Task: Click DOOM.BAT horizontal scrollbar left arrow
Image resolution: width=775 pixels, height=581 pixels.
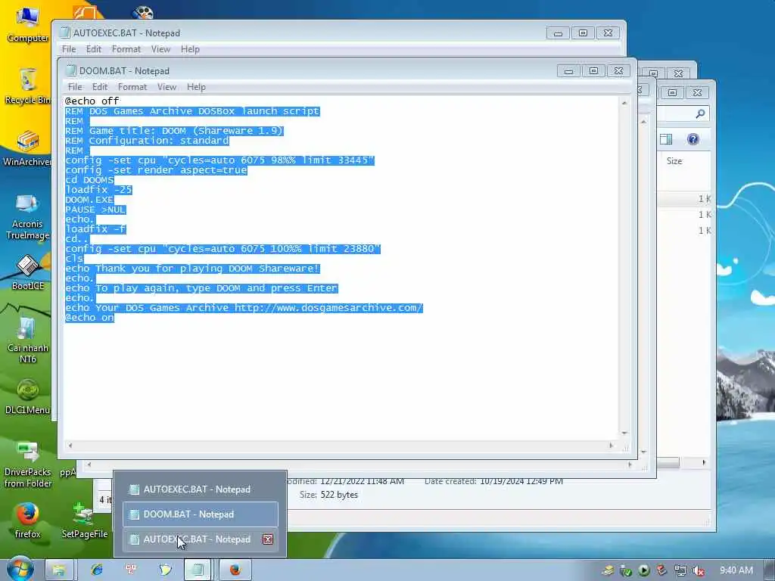Action: (70, 446)
